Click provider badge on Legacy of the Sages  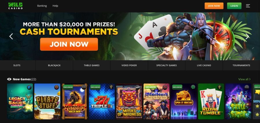29,87
